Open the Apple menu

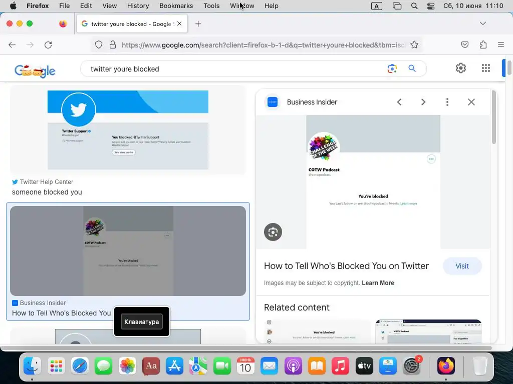pyautogui.click(x=13, y=5)
